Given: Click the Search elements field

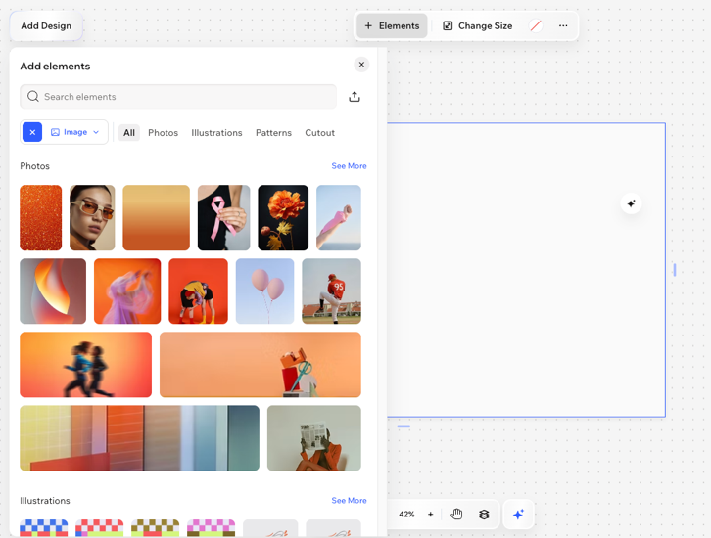Looking at the screenshot, I should pyautogui.click(x=186, y=97).
